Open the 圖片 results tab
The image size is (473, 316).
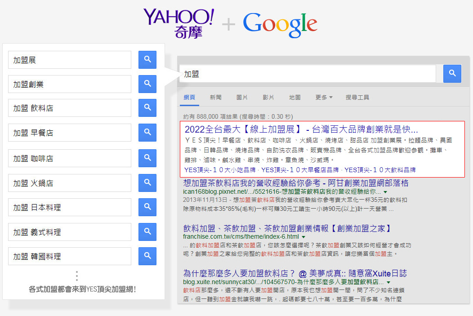pos(242,98)
